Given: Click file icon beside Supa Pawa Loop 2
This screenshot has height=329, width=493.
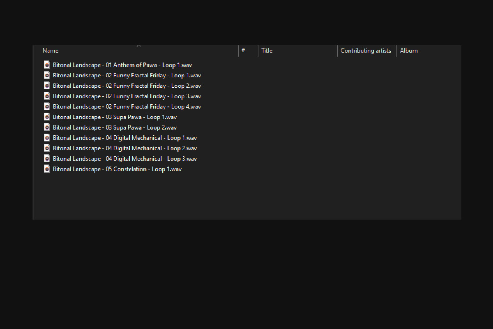Looking at the screenshot, I should [x=47, y=127].
